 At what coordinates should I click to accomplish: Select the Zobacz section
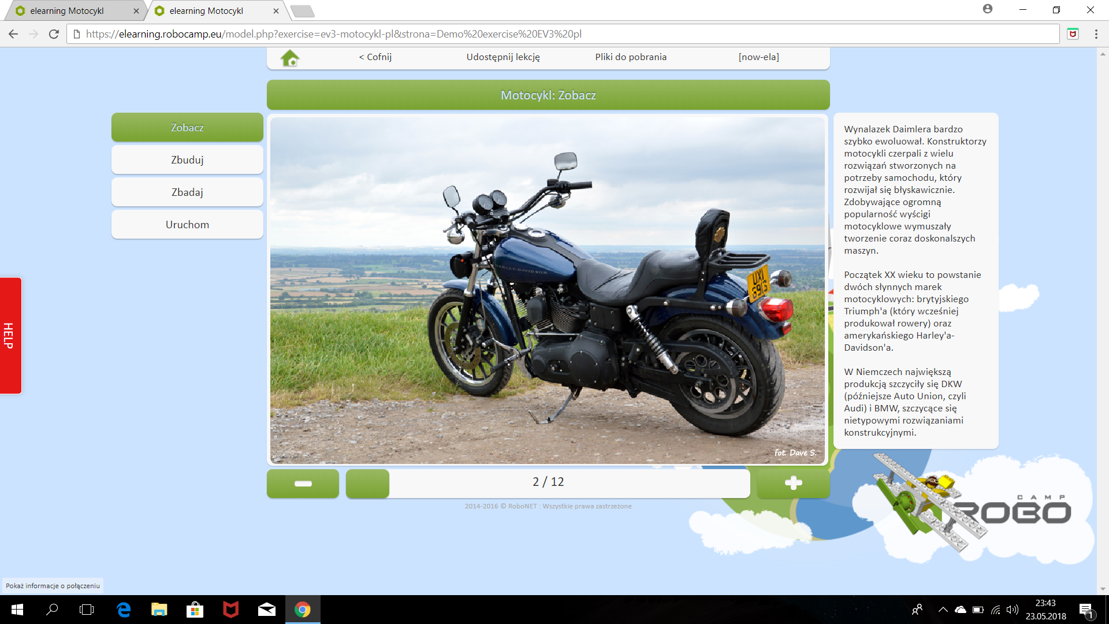coord(187,127)
